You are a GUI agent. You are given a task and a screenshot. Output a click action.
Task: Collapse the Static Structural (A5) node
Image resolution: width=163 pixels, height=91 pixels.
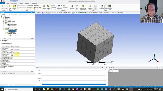tap(3, 30)
